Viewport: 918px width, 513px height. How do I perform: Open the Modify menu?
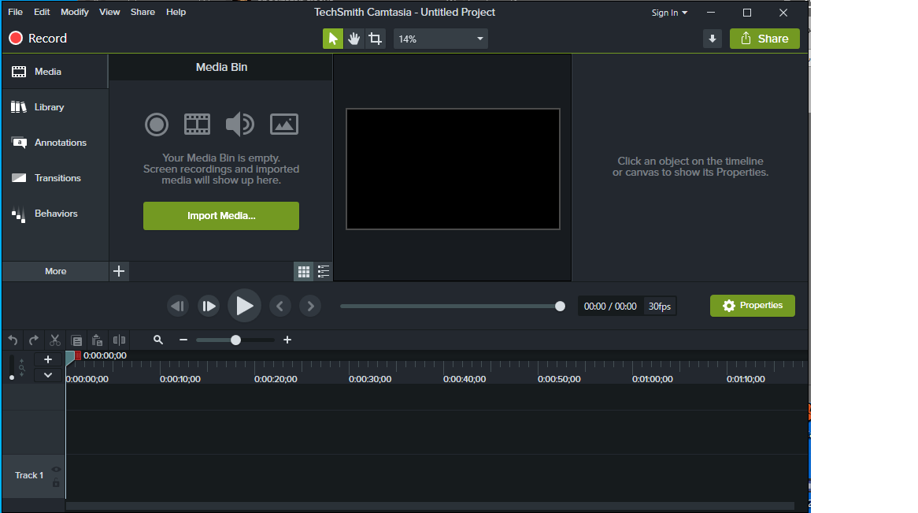pyautogui.click(x=74, y=12)
